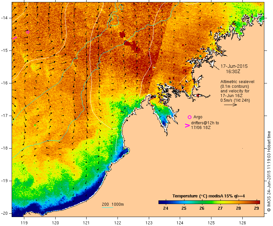Screen dimensions: 273x226
Task: Click the 'Temperature (°C) modisA 15% ql>=4' title
Action: click(x=208, y=196)
